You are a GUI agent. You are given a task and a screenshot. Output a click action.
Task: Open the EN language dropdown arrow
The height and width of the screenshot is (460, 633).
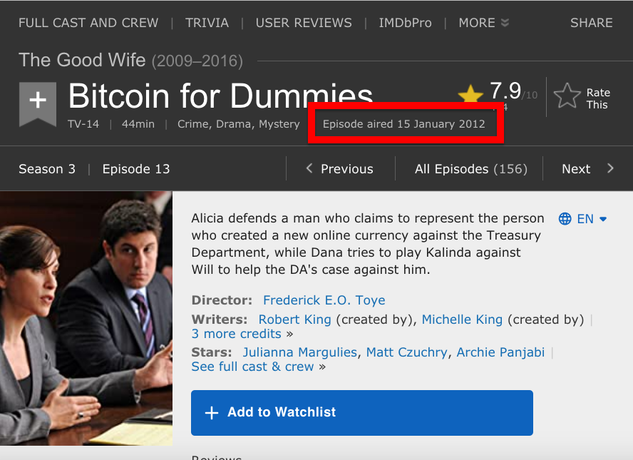point(603,219)
